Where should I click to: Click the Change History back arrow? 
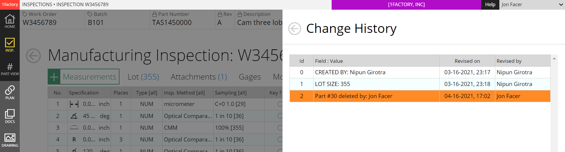(295, 29)
